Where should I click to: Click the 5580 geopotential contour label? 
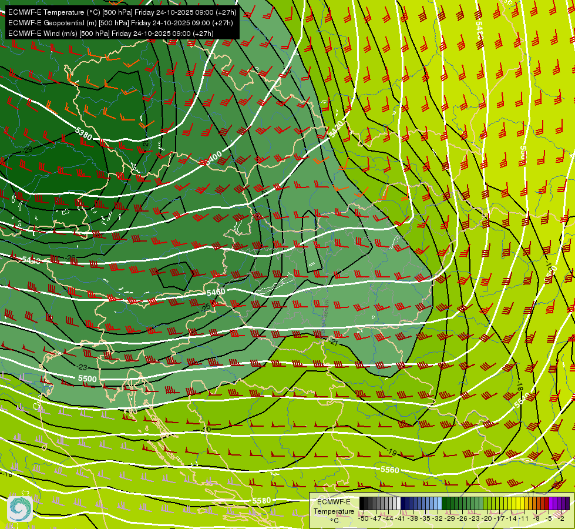(x=261, y=500)
